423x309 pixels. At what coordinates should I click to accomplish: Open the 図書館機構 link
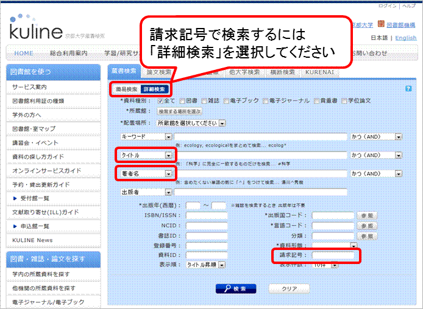(401, 25)
